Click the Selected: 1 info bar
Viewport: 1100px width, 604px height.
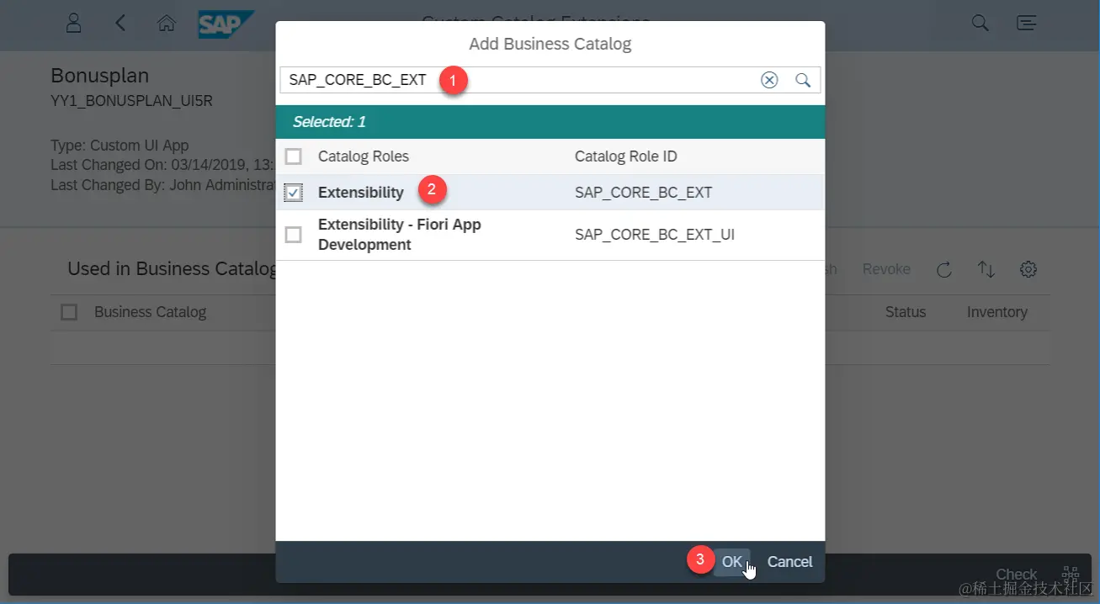click(550, 122)
